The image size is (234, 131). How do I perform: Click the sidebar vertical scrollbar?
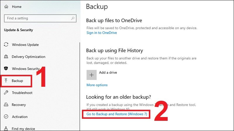[x=80, y=87]
